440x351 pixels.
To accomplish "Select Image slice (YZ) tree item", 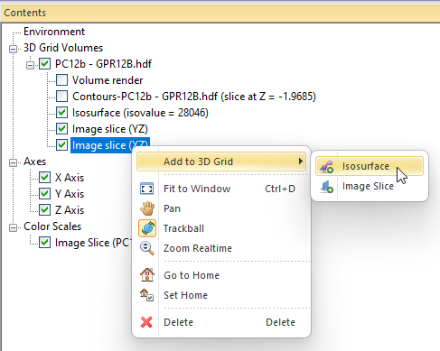I will [110, 129].
